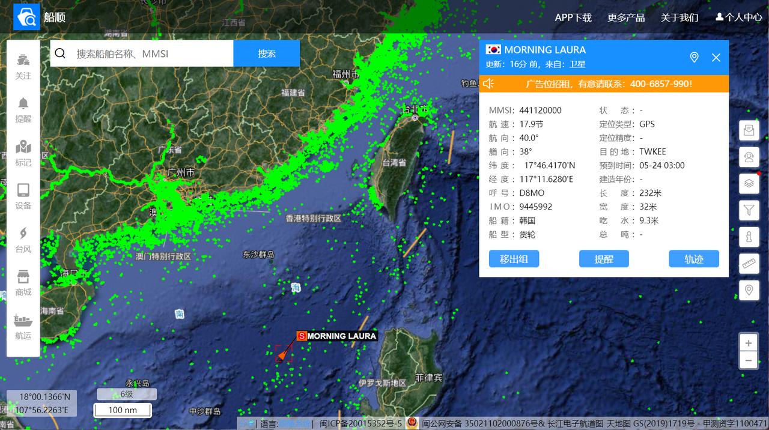Zoom out the map with minus button
769x430 pixels.
(x=749, y=361)
